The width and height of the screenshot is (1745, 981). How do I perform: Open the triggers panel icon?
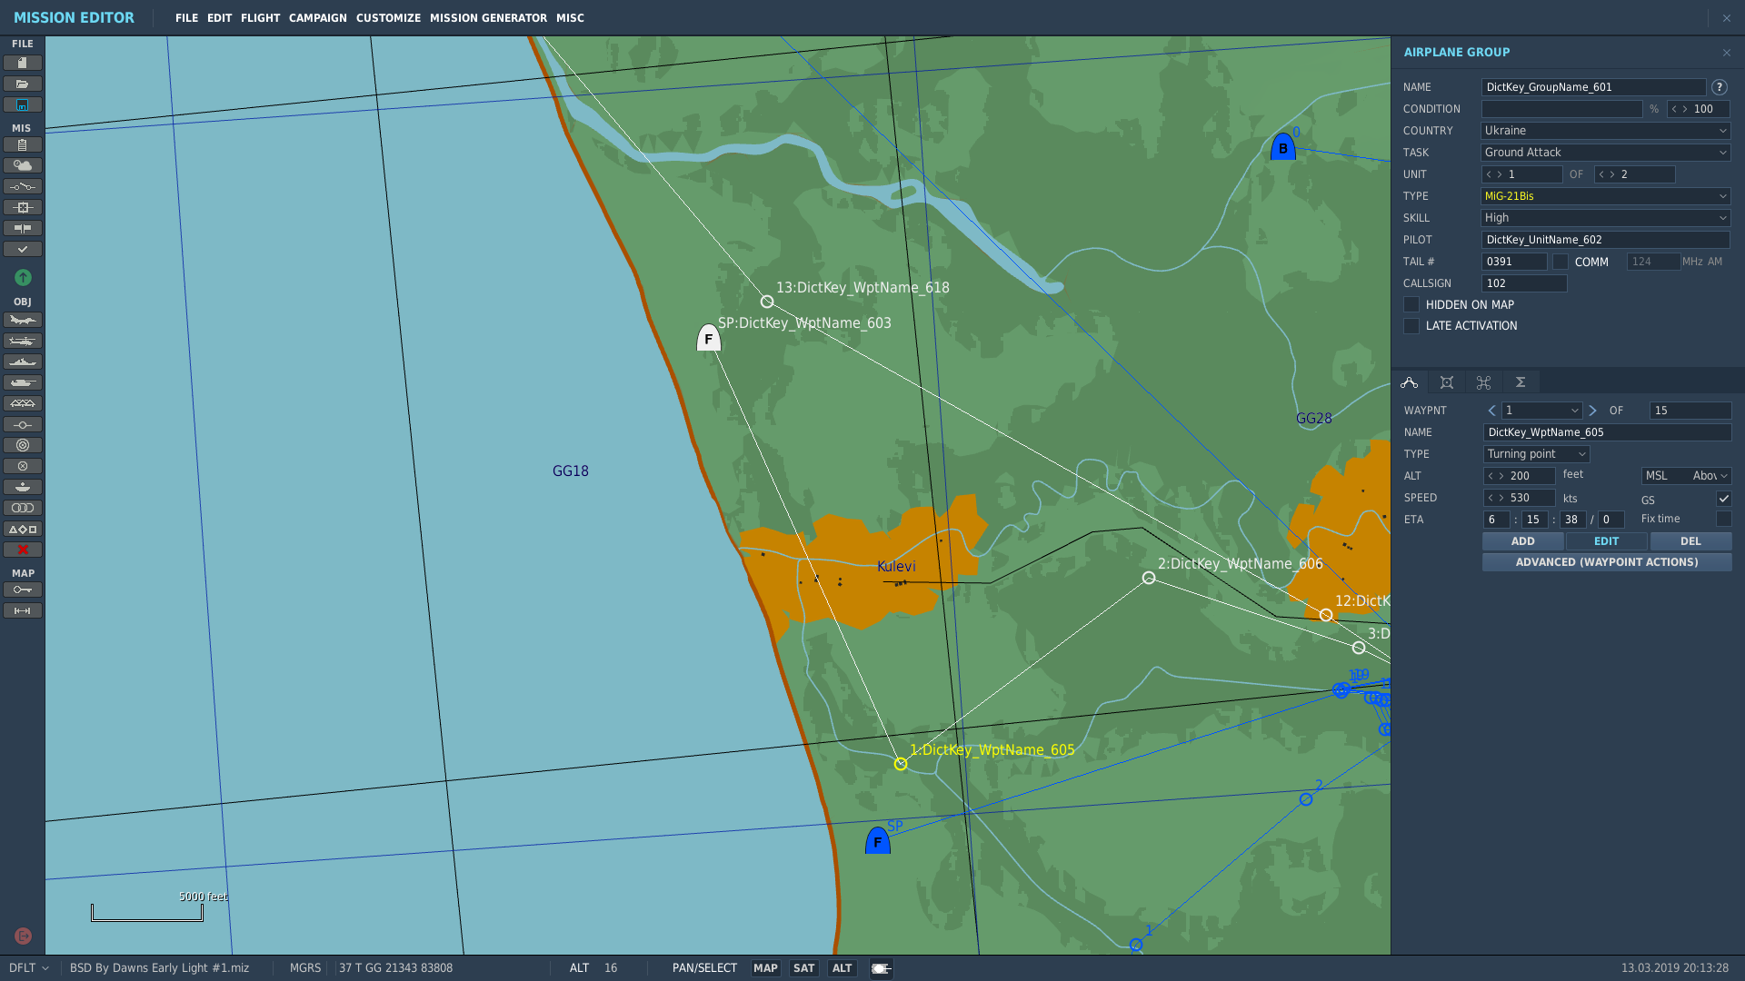[x=23, y=186]
